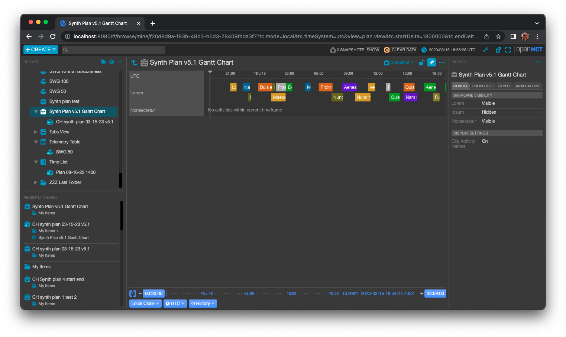Collapse the Time List node
Screen dimensions: 566x337
point(36,162)
